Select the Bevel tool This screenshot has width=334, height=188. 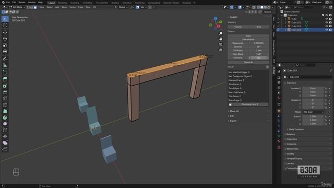tap(5, 92)
